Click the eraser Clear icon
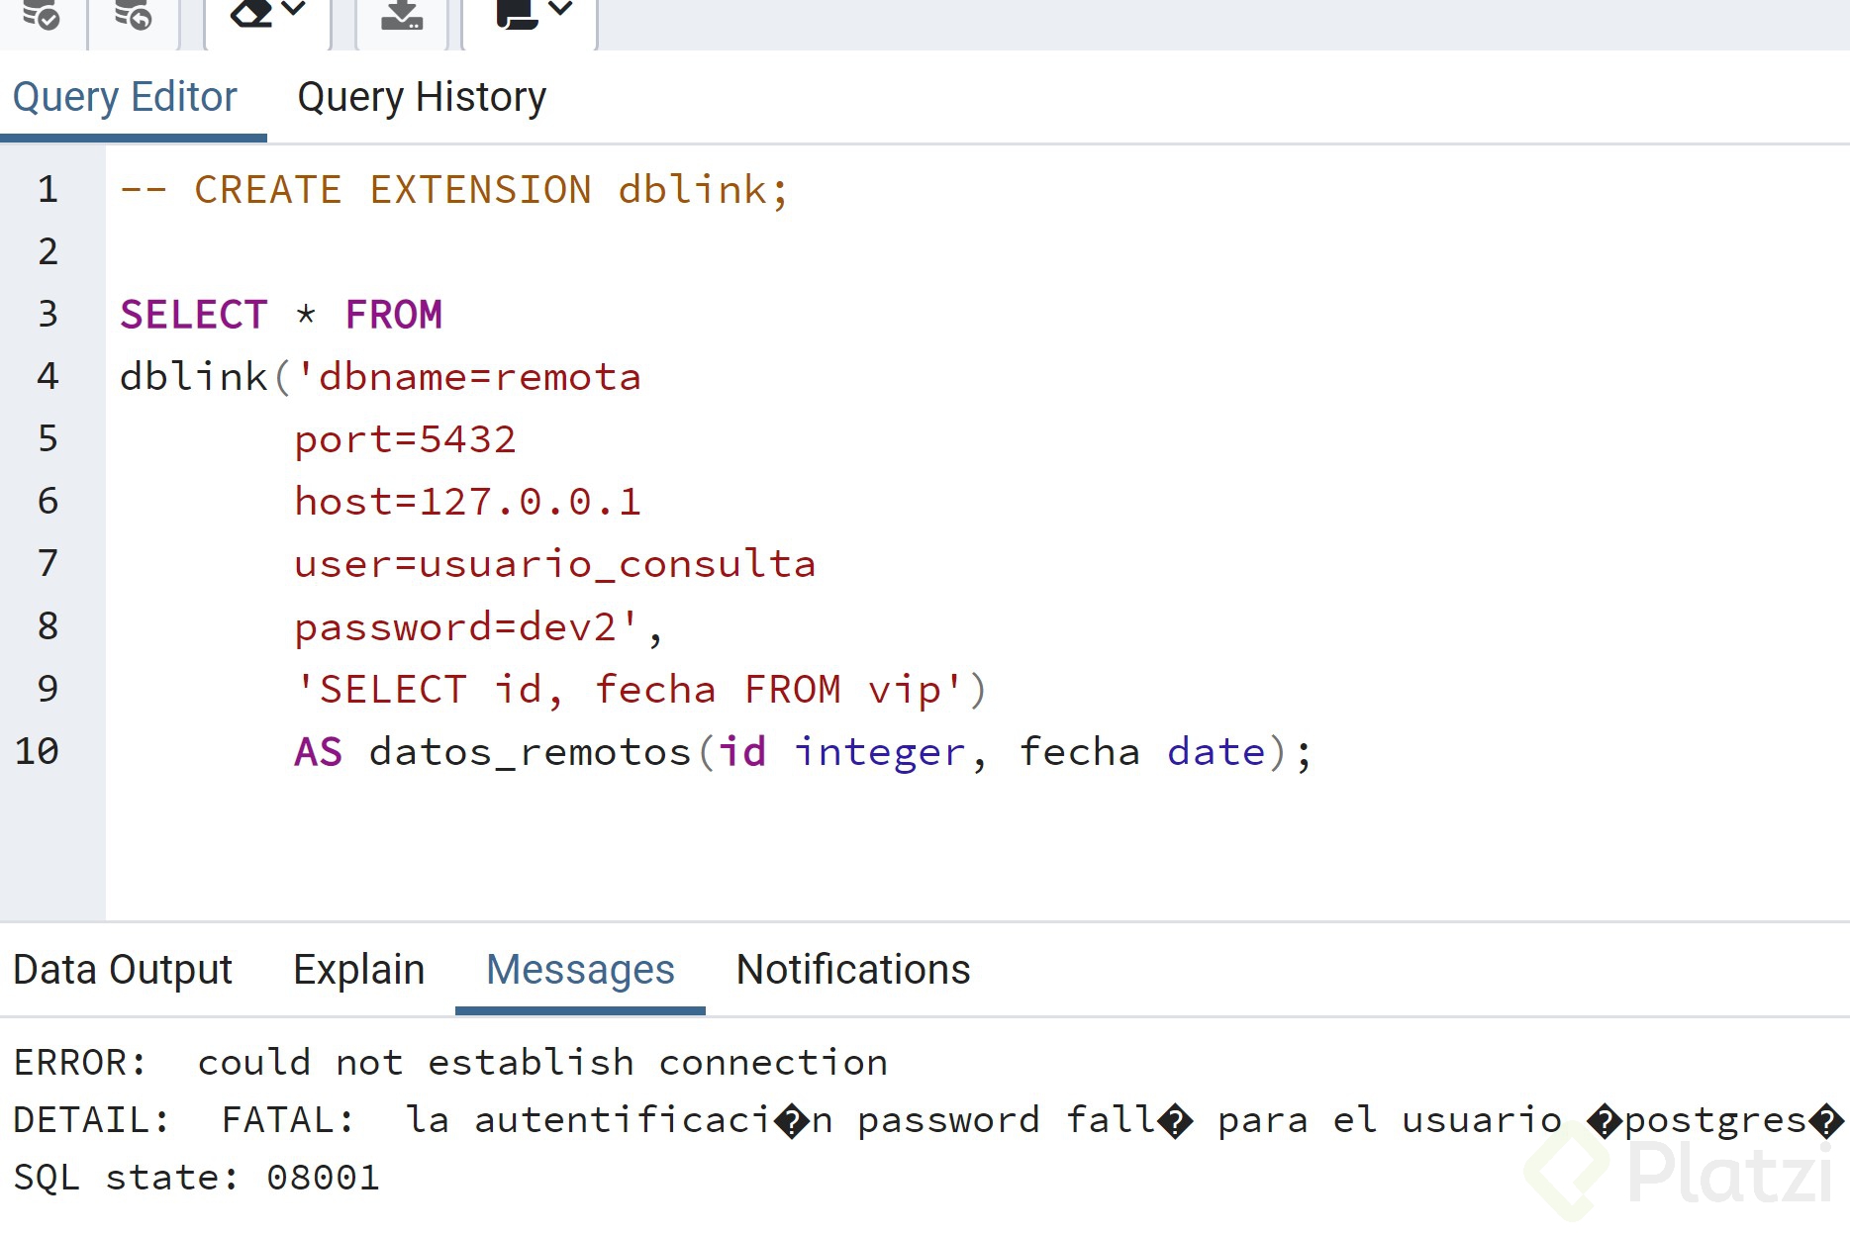The height and width of the screenshot is (1235, 1850). point(250,13)
